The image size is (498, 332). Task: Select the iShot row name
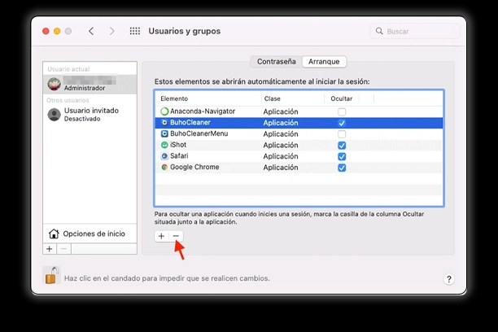tap(178, 145)
